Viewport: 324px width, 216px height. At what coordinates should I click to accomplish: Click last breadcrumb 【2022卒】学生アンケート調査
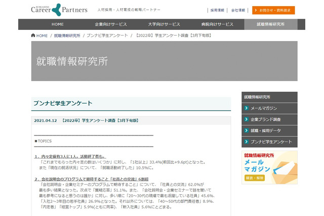click(174, 35)
